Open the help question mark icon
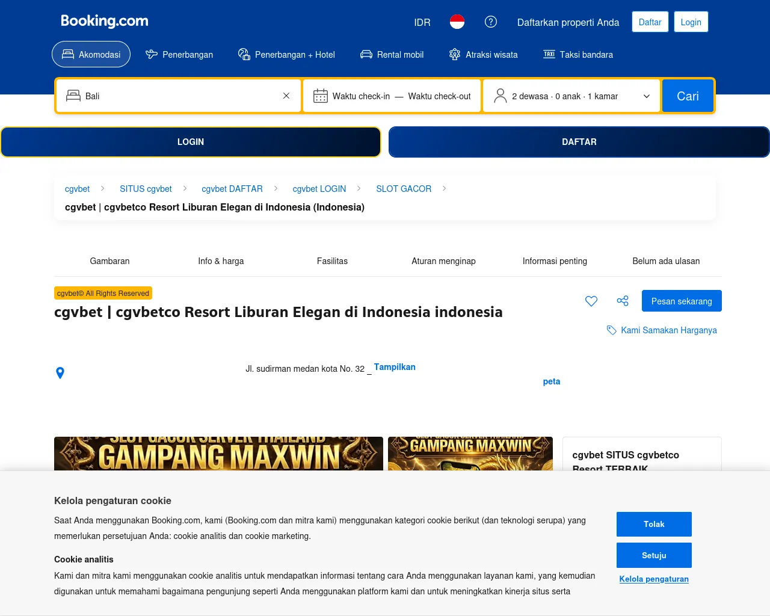770x616 pixels. coord(491,22)
